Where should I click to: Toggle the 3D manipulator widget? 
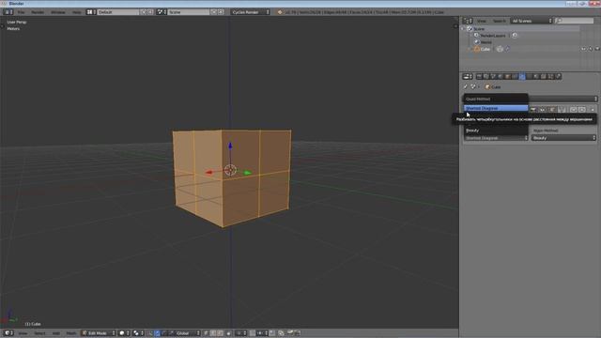tap(150, 333)
